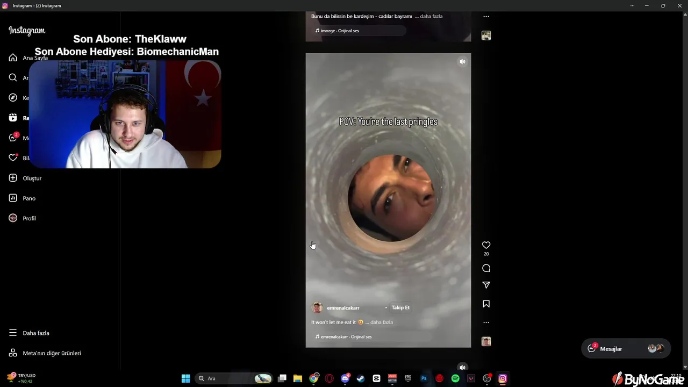Open CapCut from the taskbar
Image resolution: width=688 pixels, height=387 pixels.
coord(376,378)
